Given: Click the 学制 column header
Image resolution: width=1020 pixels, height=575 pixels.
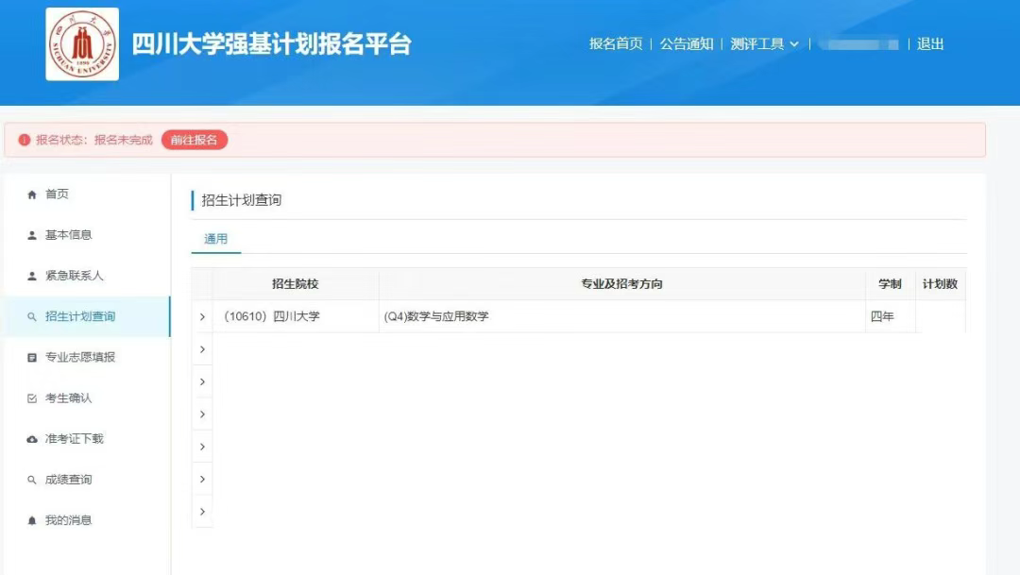Looking at the screenshot, I should pos(890,283).
